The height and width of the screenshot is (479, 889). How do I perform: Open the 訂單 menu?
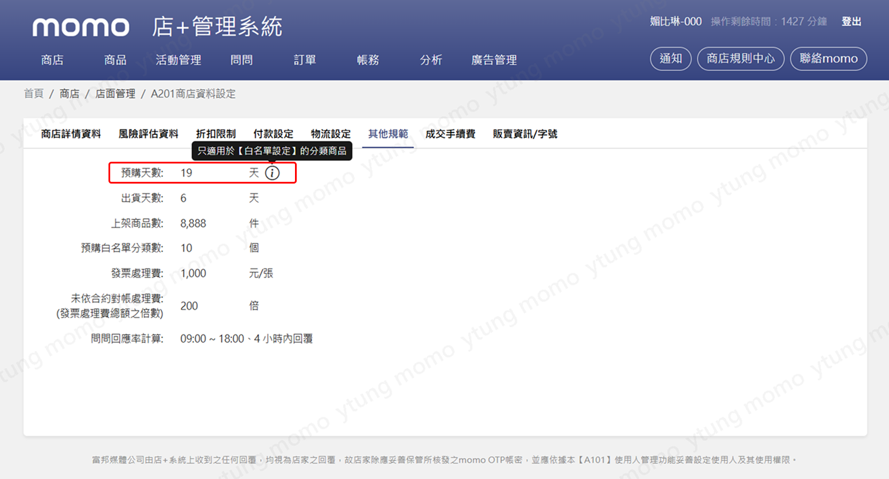pyautogui.click(x=305, y=60)
